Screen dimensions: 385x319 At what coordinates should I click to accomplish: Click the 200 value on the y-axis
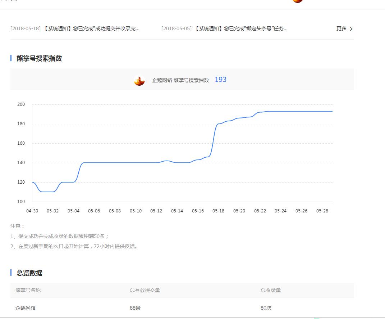click(x=21, y=104)
